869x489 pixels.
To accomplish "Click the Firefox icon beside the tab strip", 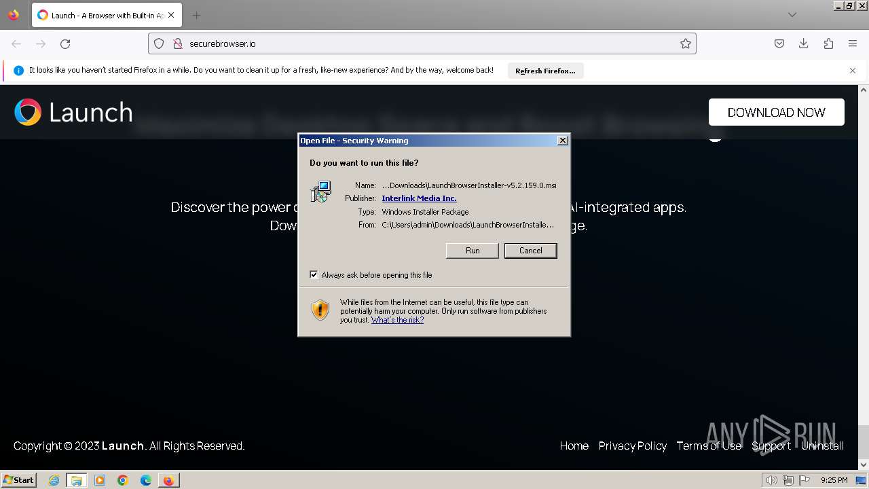I will [x=14, y=15].
